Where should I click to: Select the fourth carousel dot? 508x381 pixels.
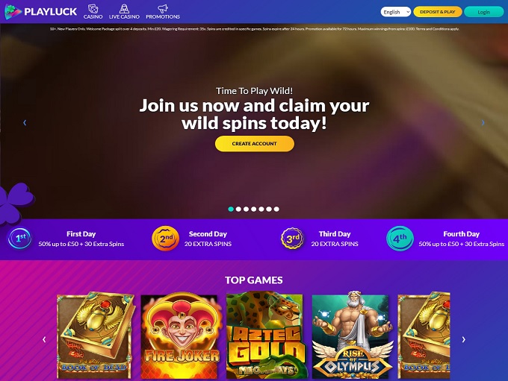254,209
